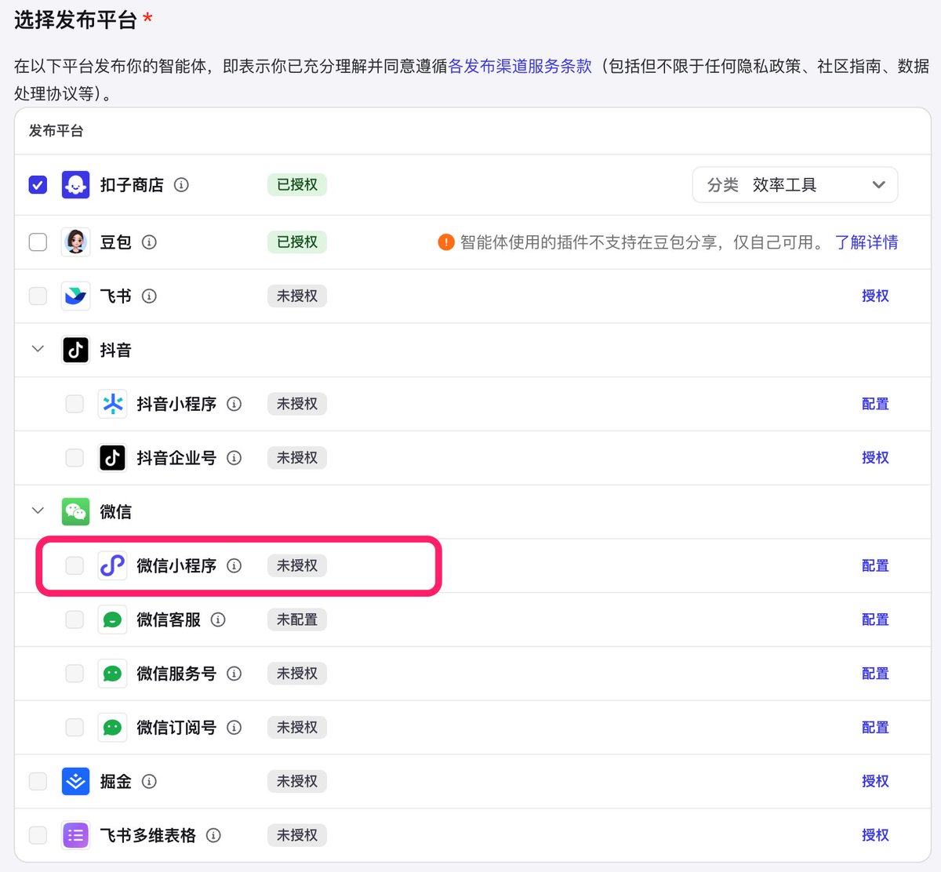Check the 微信小程序 checkbox
The height and width of the screenshot is (872, 941).
[x=74, y=565]
